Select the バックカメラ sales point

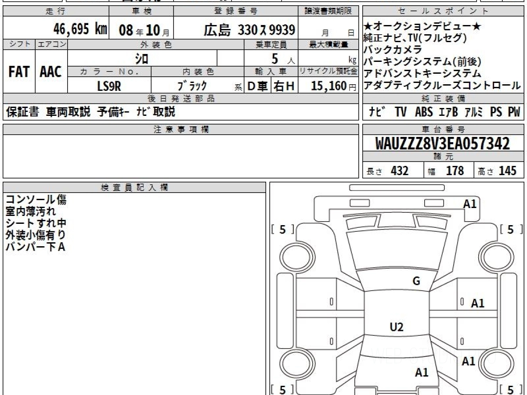tap(393, 50)
